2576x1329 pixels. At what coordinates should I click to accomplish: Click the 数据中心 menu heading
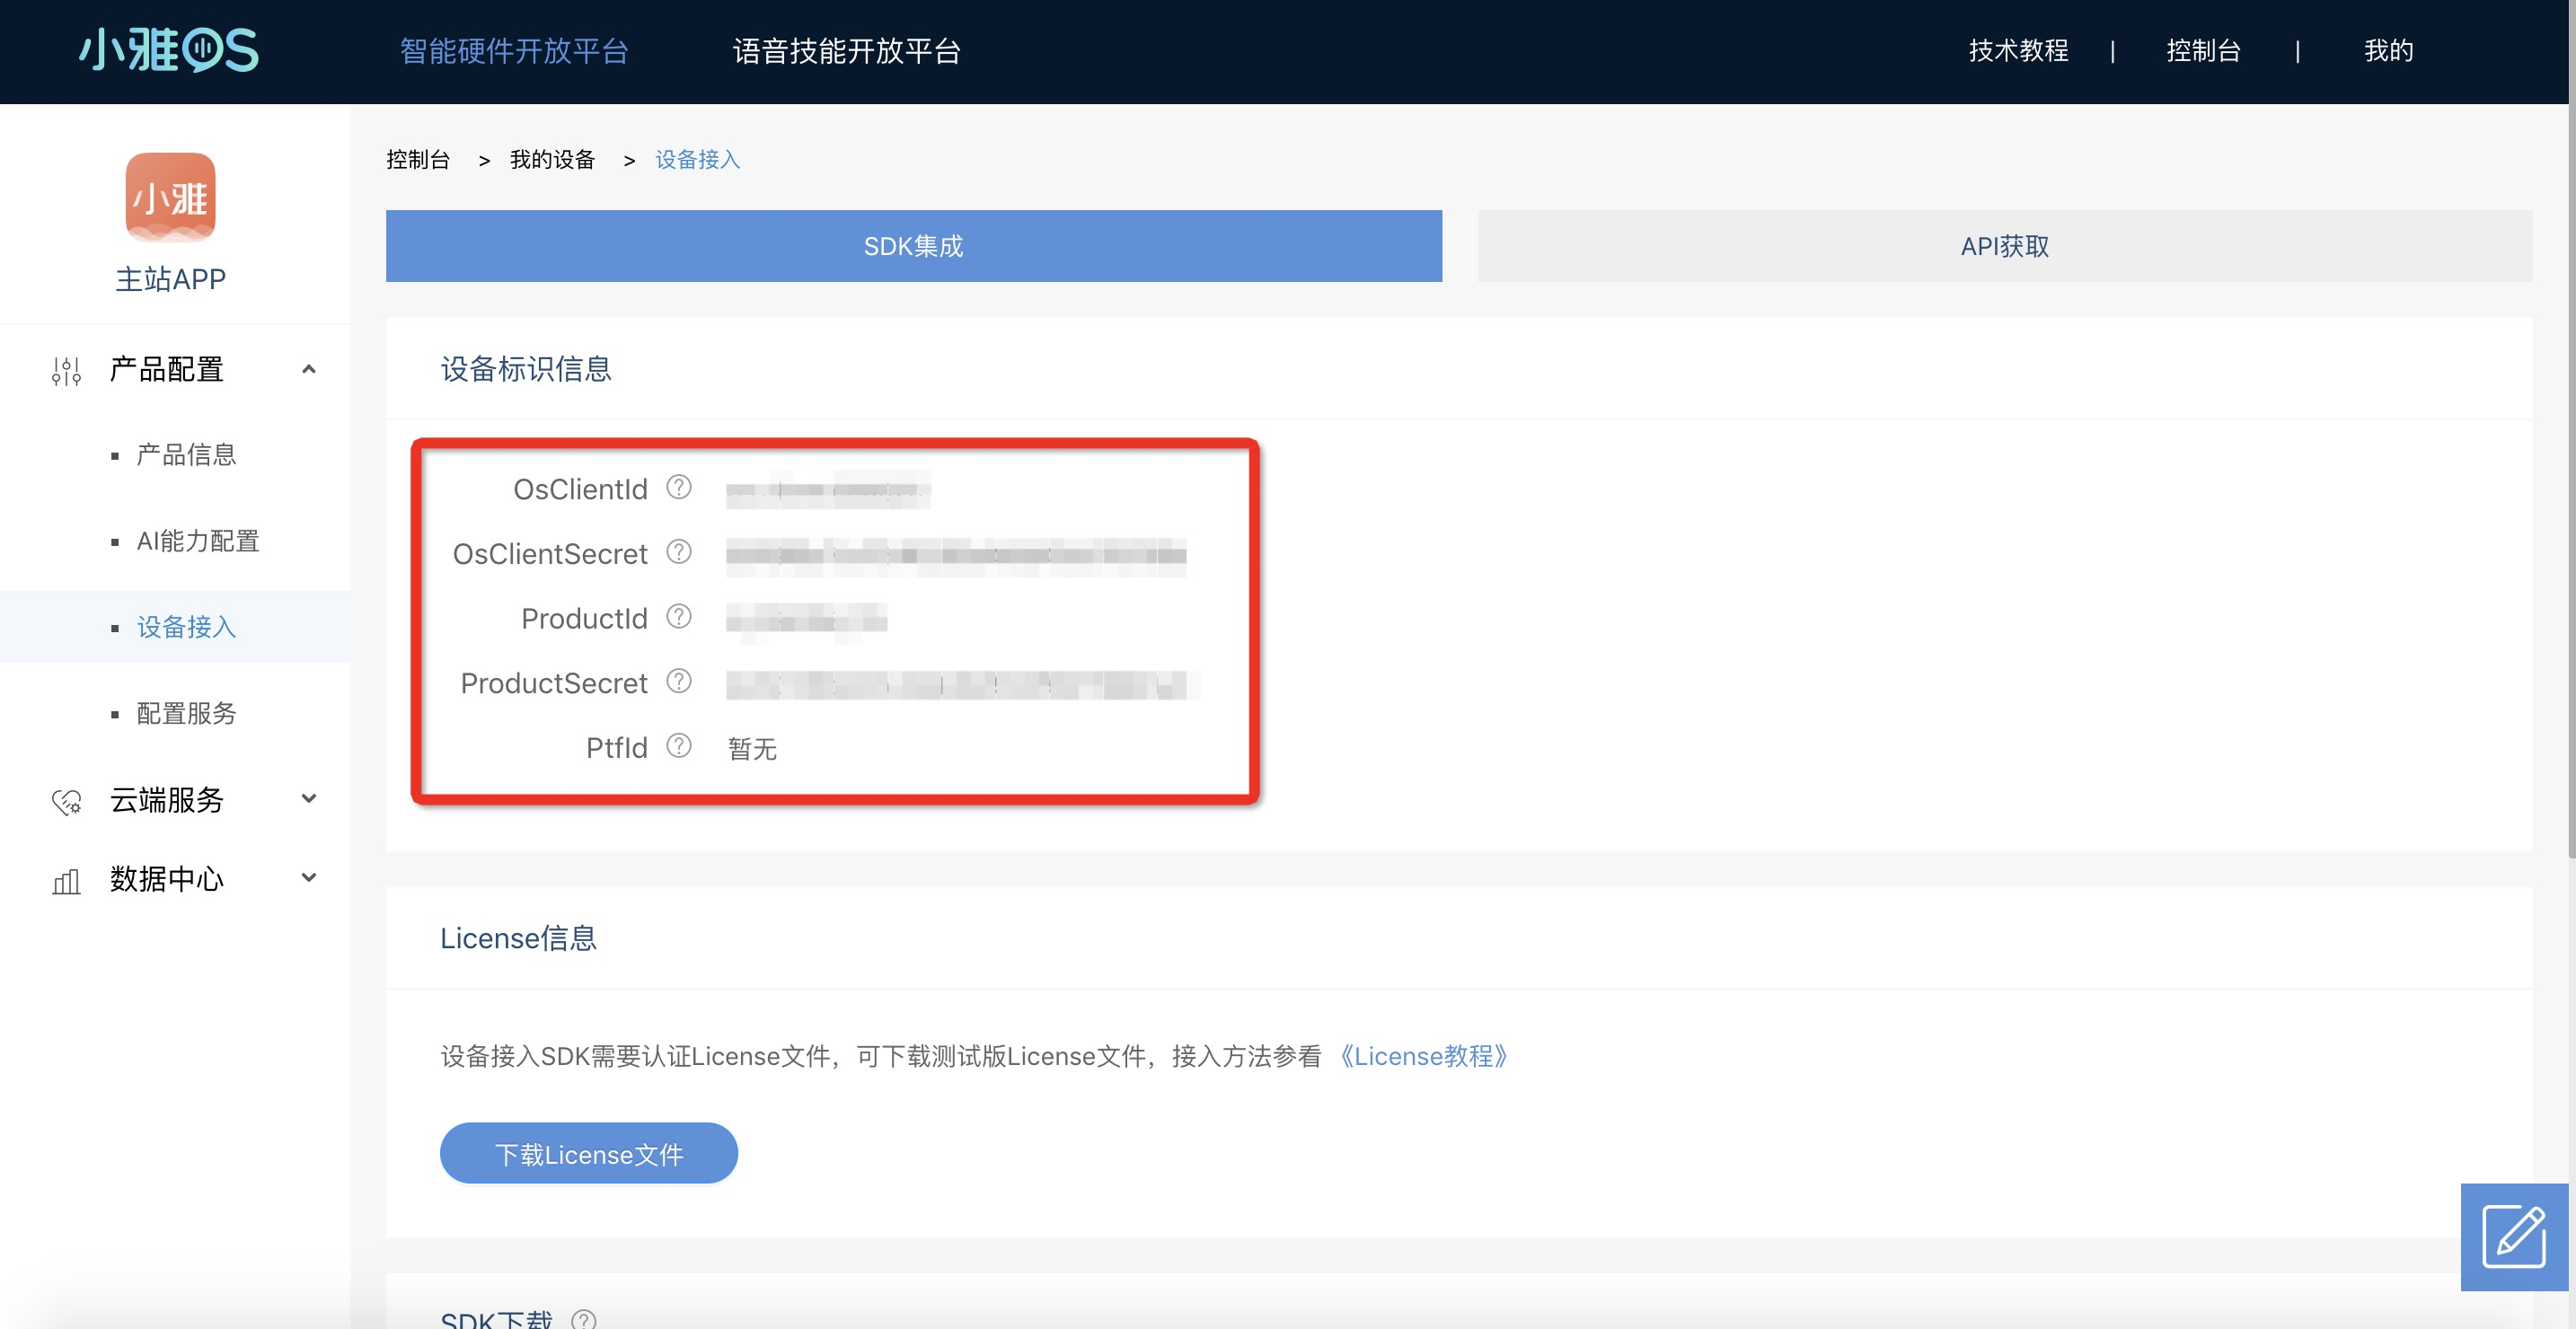click(166, 879)
